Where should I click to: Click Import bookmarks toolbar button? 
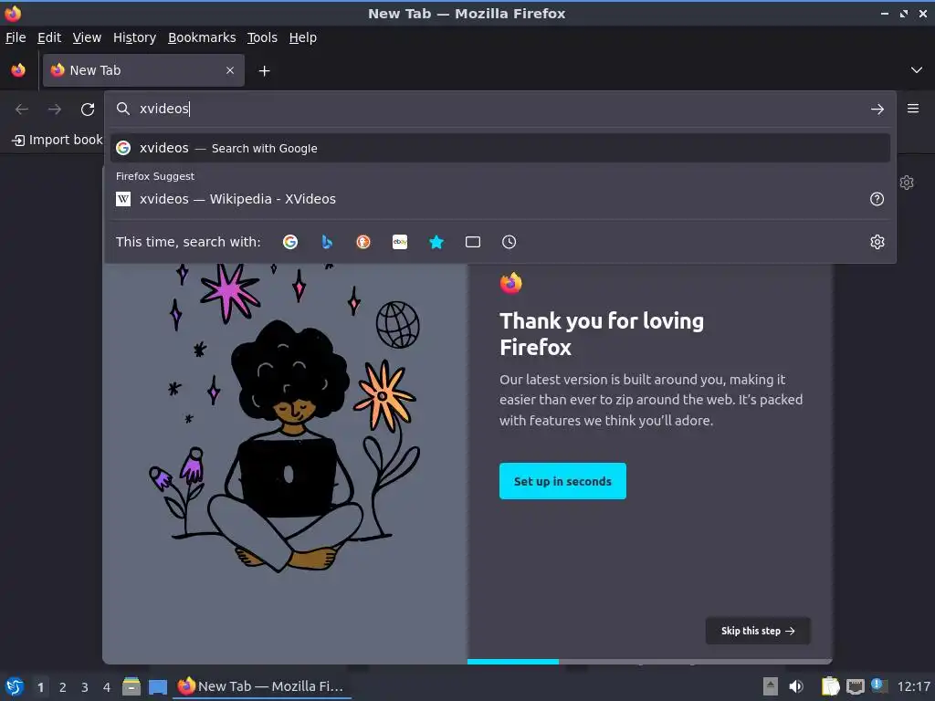coord(57,140)
